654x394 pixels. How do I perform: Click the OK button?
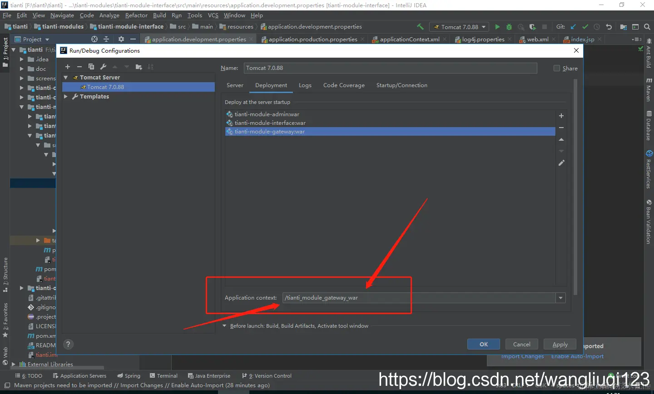(x=484, y=344)
